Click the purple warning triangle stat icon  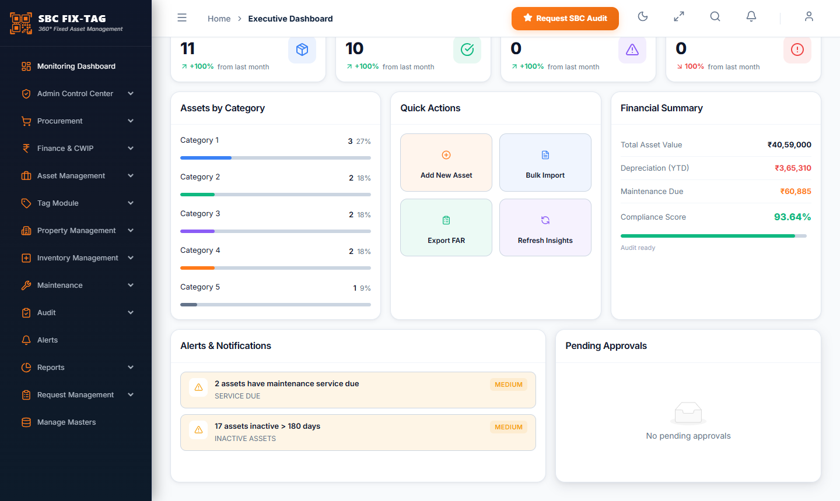[x=632, y=50]
